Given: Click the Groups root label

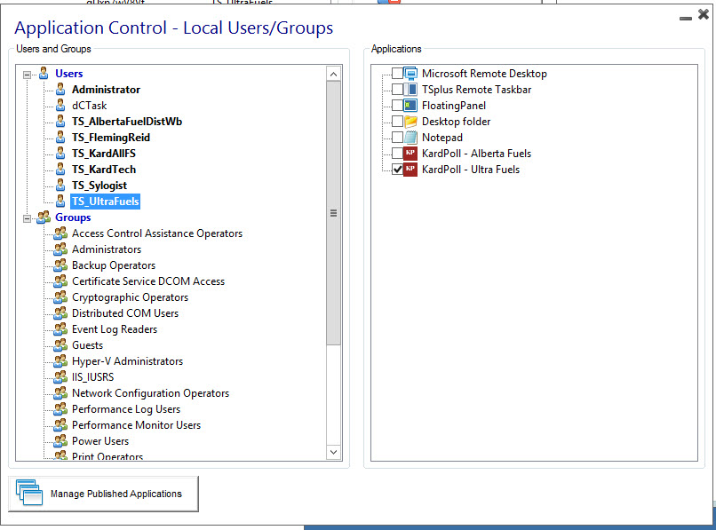Looking at the screenshot, I should point(73,218).
